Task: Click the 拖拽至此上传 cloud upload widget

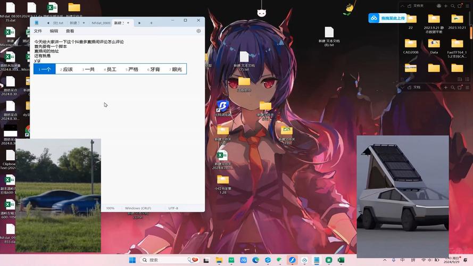Action: pyautogui.click(x=387, y=18)
